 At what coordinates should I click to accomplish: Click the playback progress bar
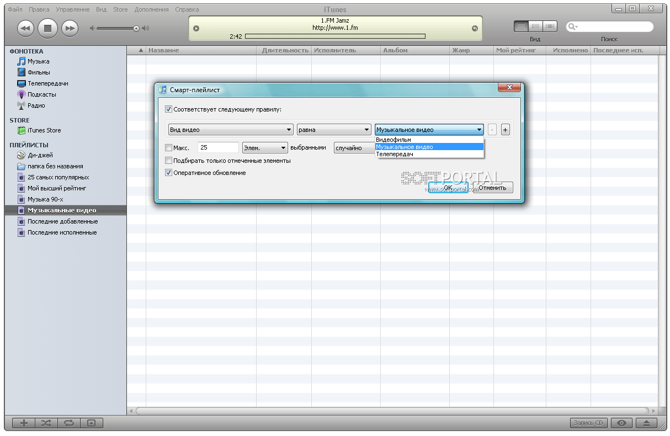click(x=335, y=36)
